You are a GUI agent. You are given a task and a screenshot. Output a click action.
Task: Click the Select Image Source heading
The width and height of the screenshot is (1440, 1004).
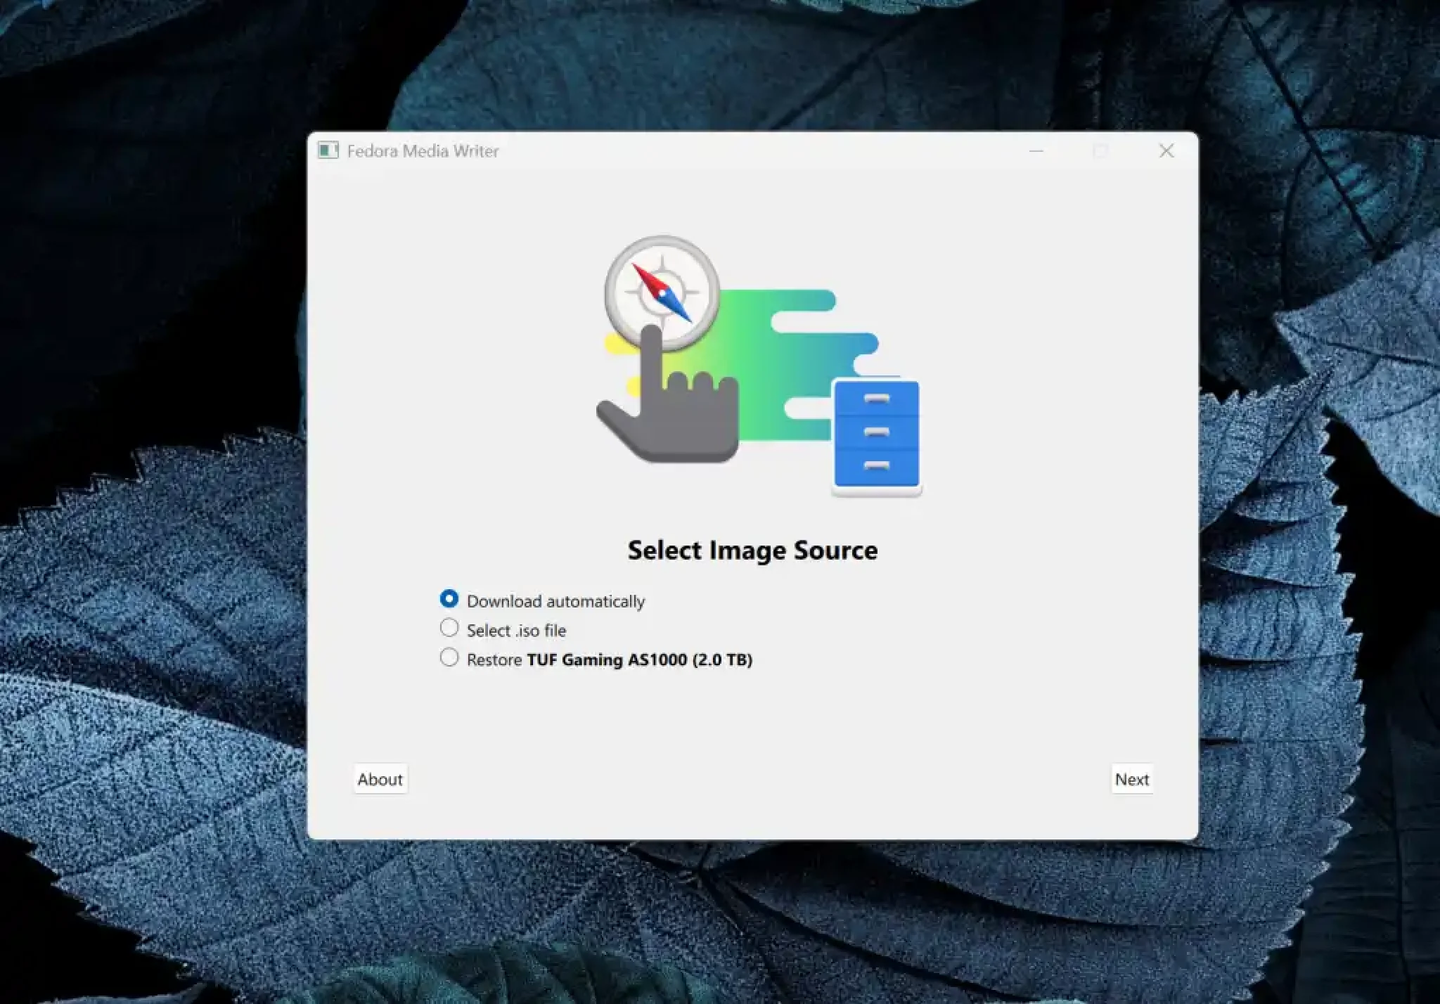[x=752, y=550]
